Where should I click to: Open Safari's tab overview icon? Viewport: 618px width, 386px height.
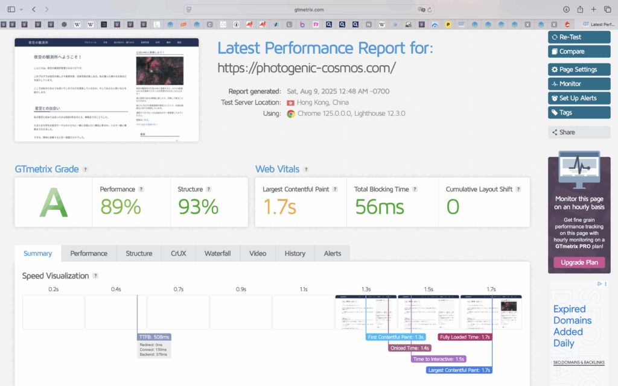point(608,9)
